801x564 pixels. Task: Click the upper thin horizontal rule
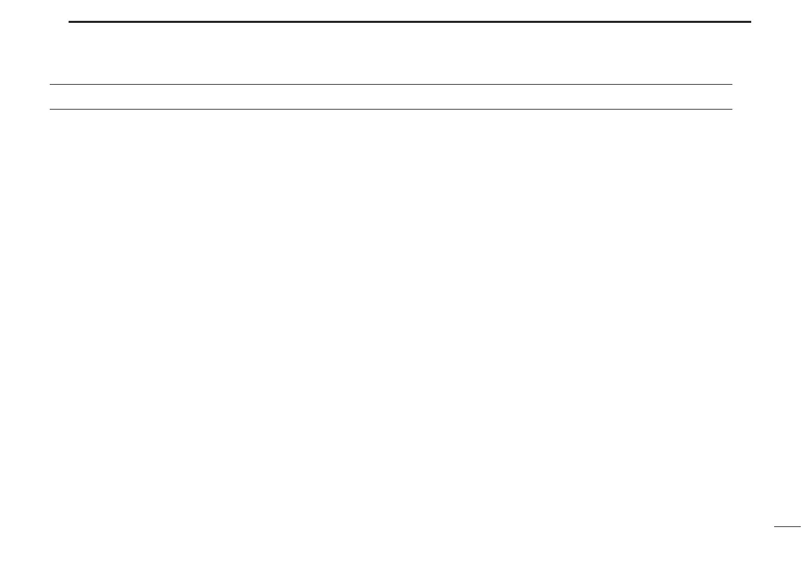click(x=391, y=84)
